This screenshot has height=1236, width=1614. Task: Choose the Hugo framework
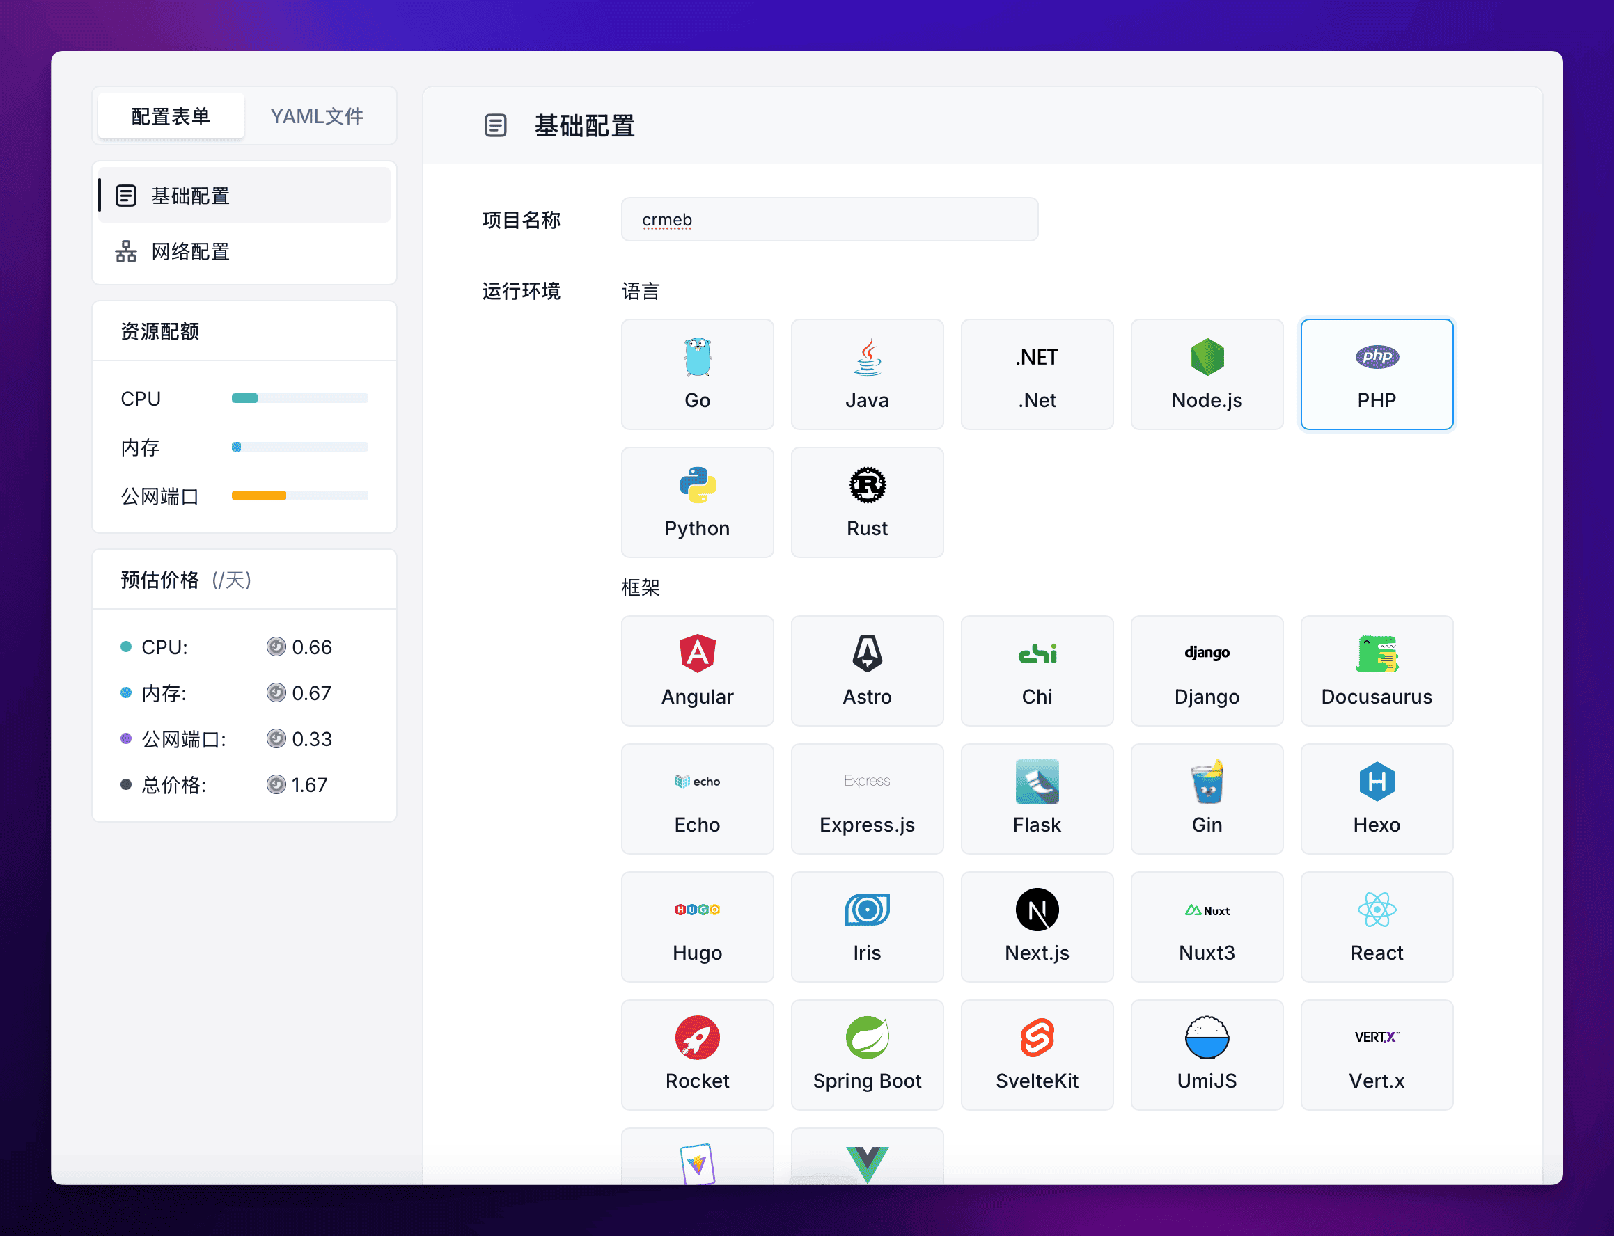(697, 927)
